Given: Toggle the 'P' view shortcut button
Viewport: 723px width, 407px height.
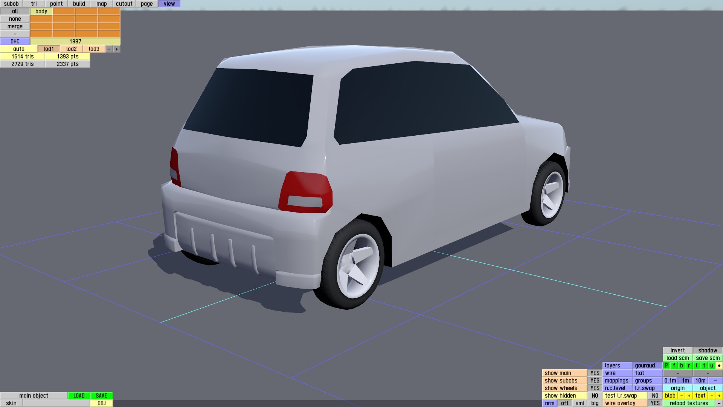Looking at the screenshot, I should [666, 366].
